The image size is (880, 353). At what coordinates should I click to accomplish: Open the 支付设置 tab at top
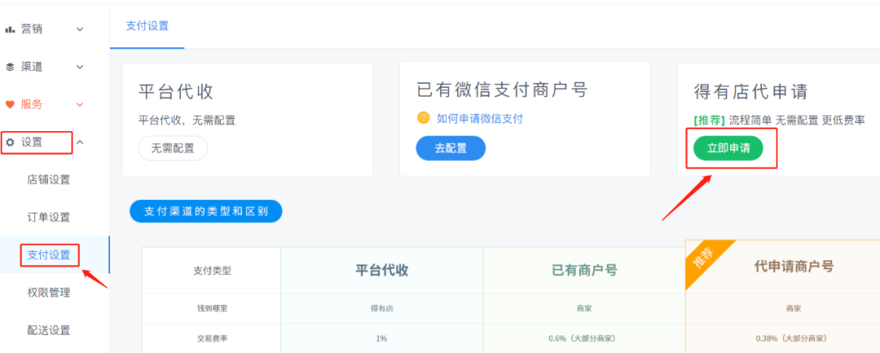[147, 25]
